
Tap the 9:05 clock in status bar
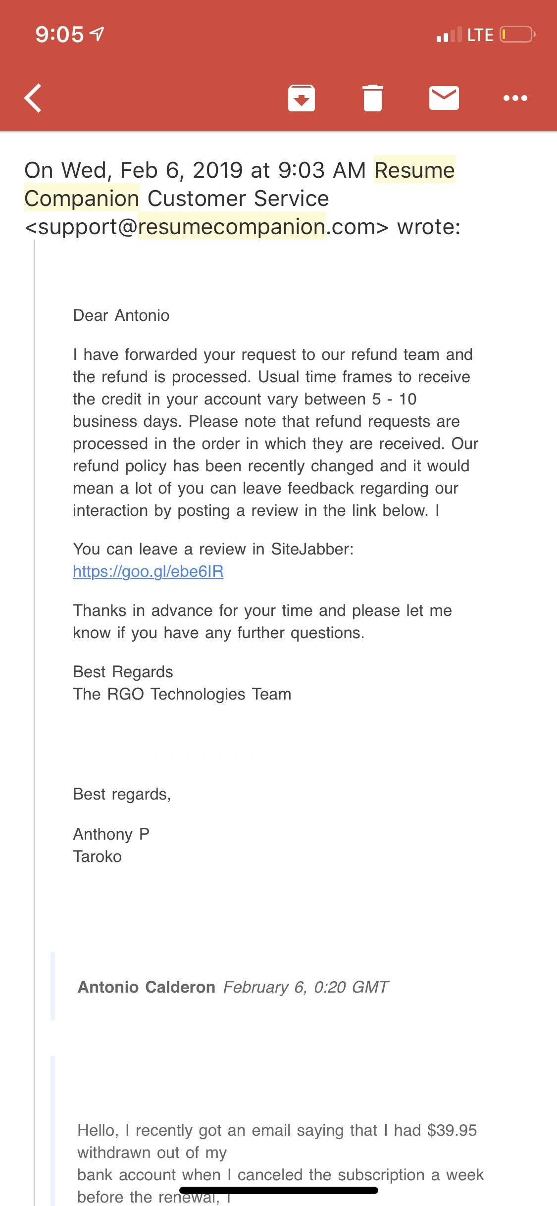(59, 35)
